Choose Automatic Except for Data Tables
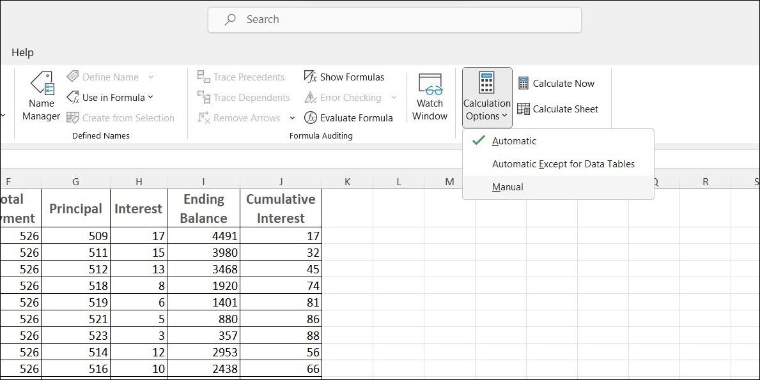Screen dimensions: 760x380 coord(563,163)
